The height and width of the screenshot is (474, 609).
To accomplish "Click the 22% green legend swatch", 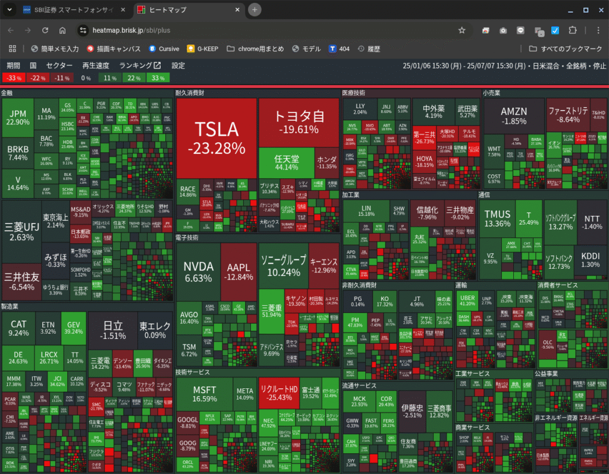I will click(x=134, y=78).
